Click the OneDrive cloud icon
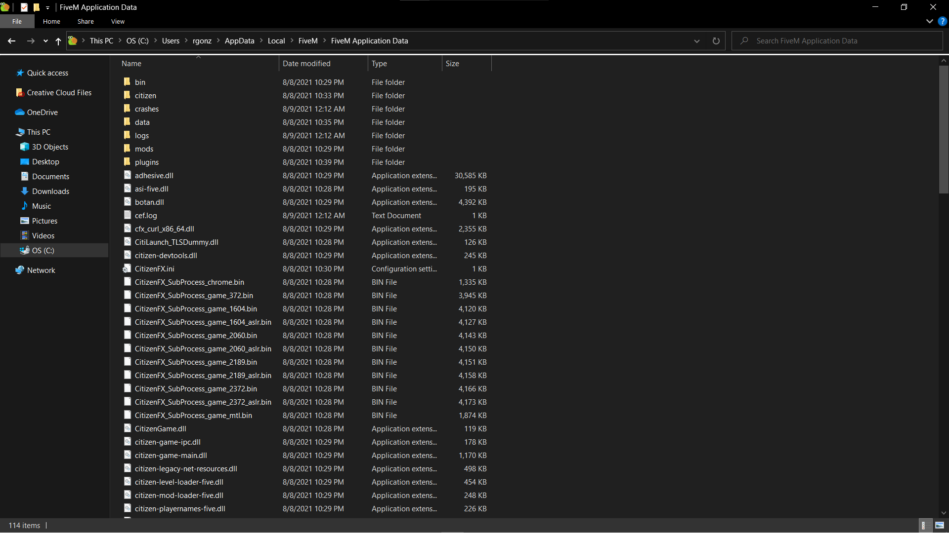Image resolution: width=949 pixels, height=533 pixels. point(20,112)
